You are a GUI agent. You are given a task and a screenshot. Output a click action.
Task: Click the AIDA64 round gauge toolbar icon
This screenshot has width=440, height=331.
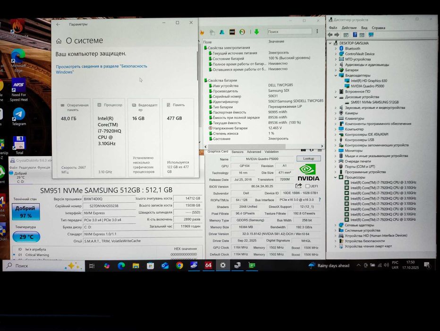click(x=242, y=32)
